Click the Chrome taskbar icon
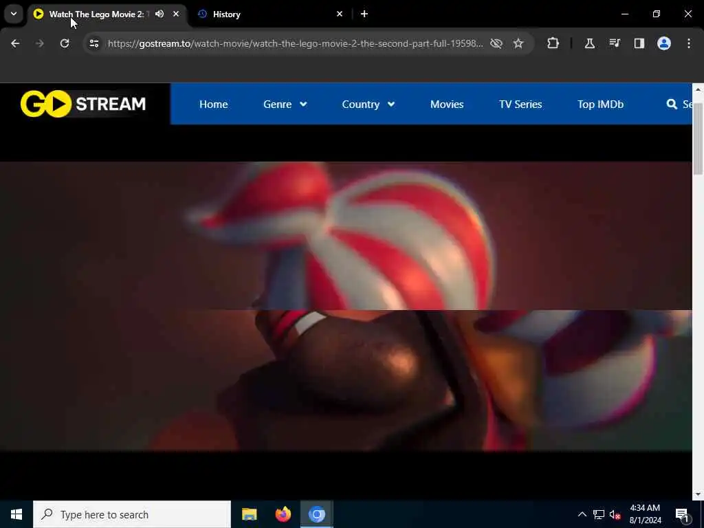 tap(316, 514)
